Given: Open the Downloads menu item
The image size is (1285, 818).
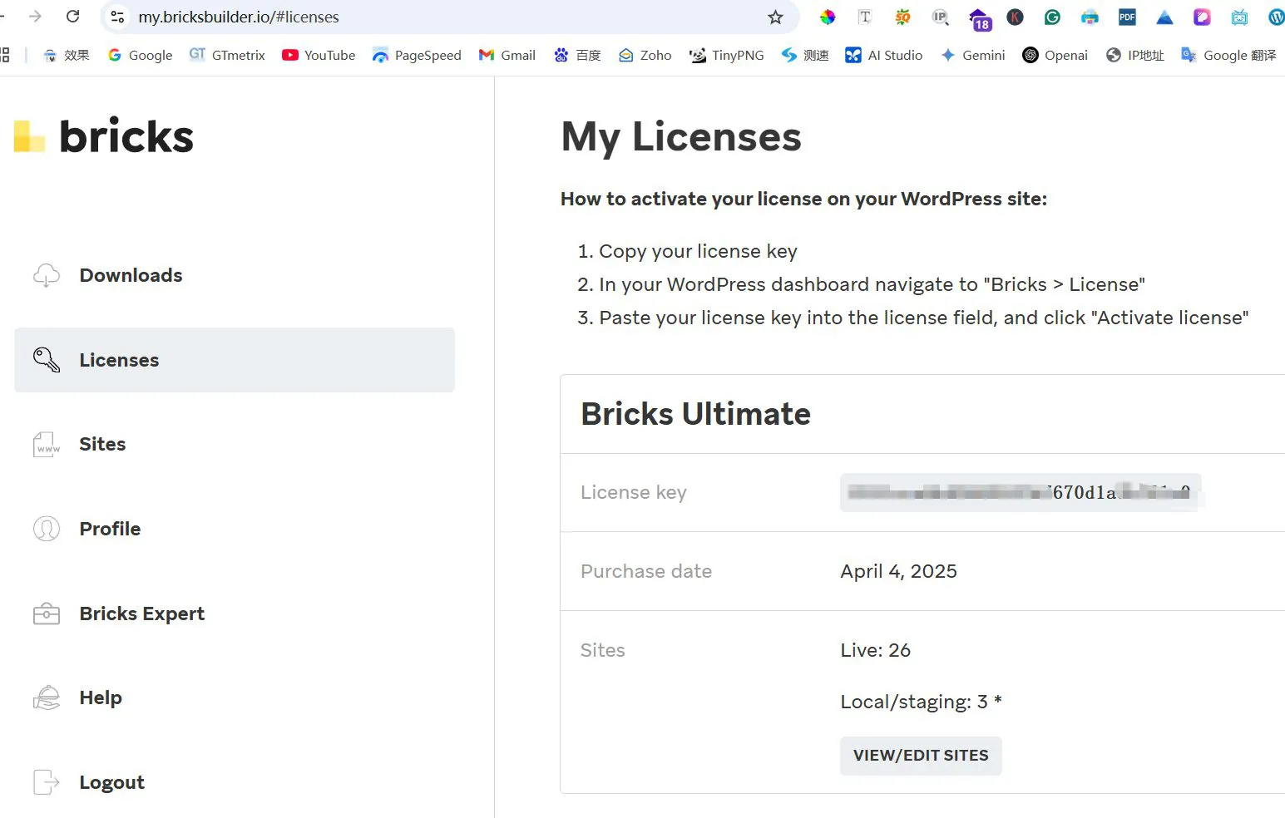Looking at the screenshot, I should coord(131,275).
